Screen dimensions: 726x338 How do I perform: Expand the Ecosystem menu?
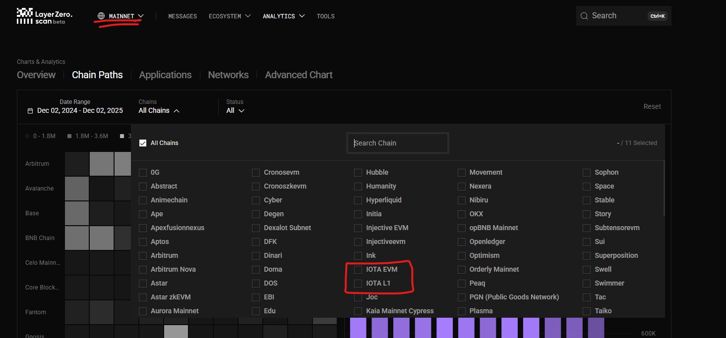230,16
